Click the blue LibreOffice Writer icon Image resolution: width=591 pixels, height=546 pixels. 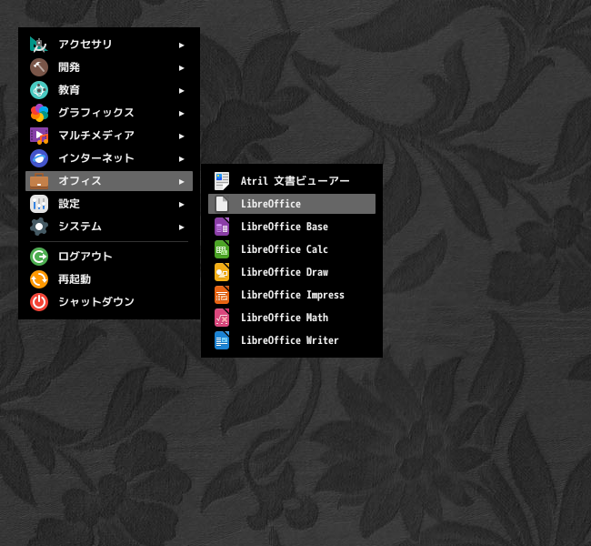(222, 340)
